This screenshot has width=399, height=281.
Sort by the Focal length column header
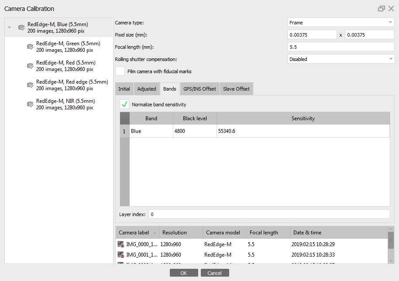point(268,232)
